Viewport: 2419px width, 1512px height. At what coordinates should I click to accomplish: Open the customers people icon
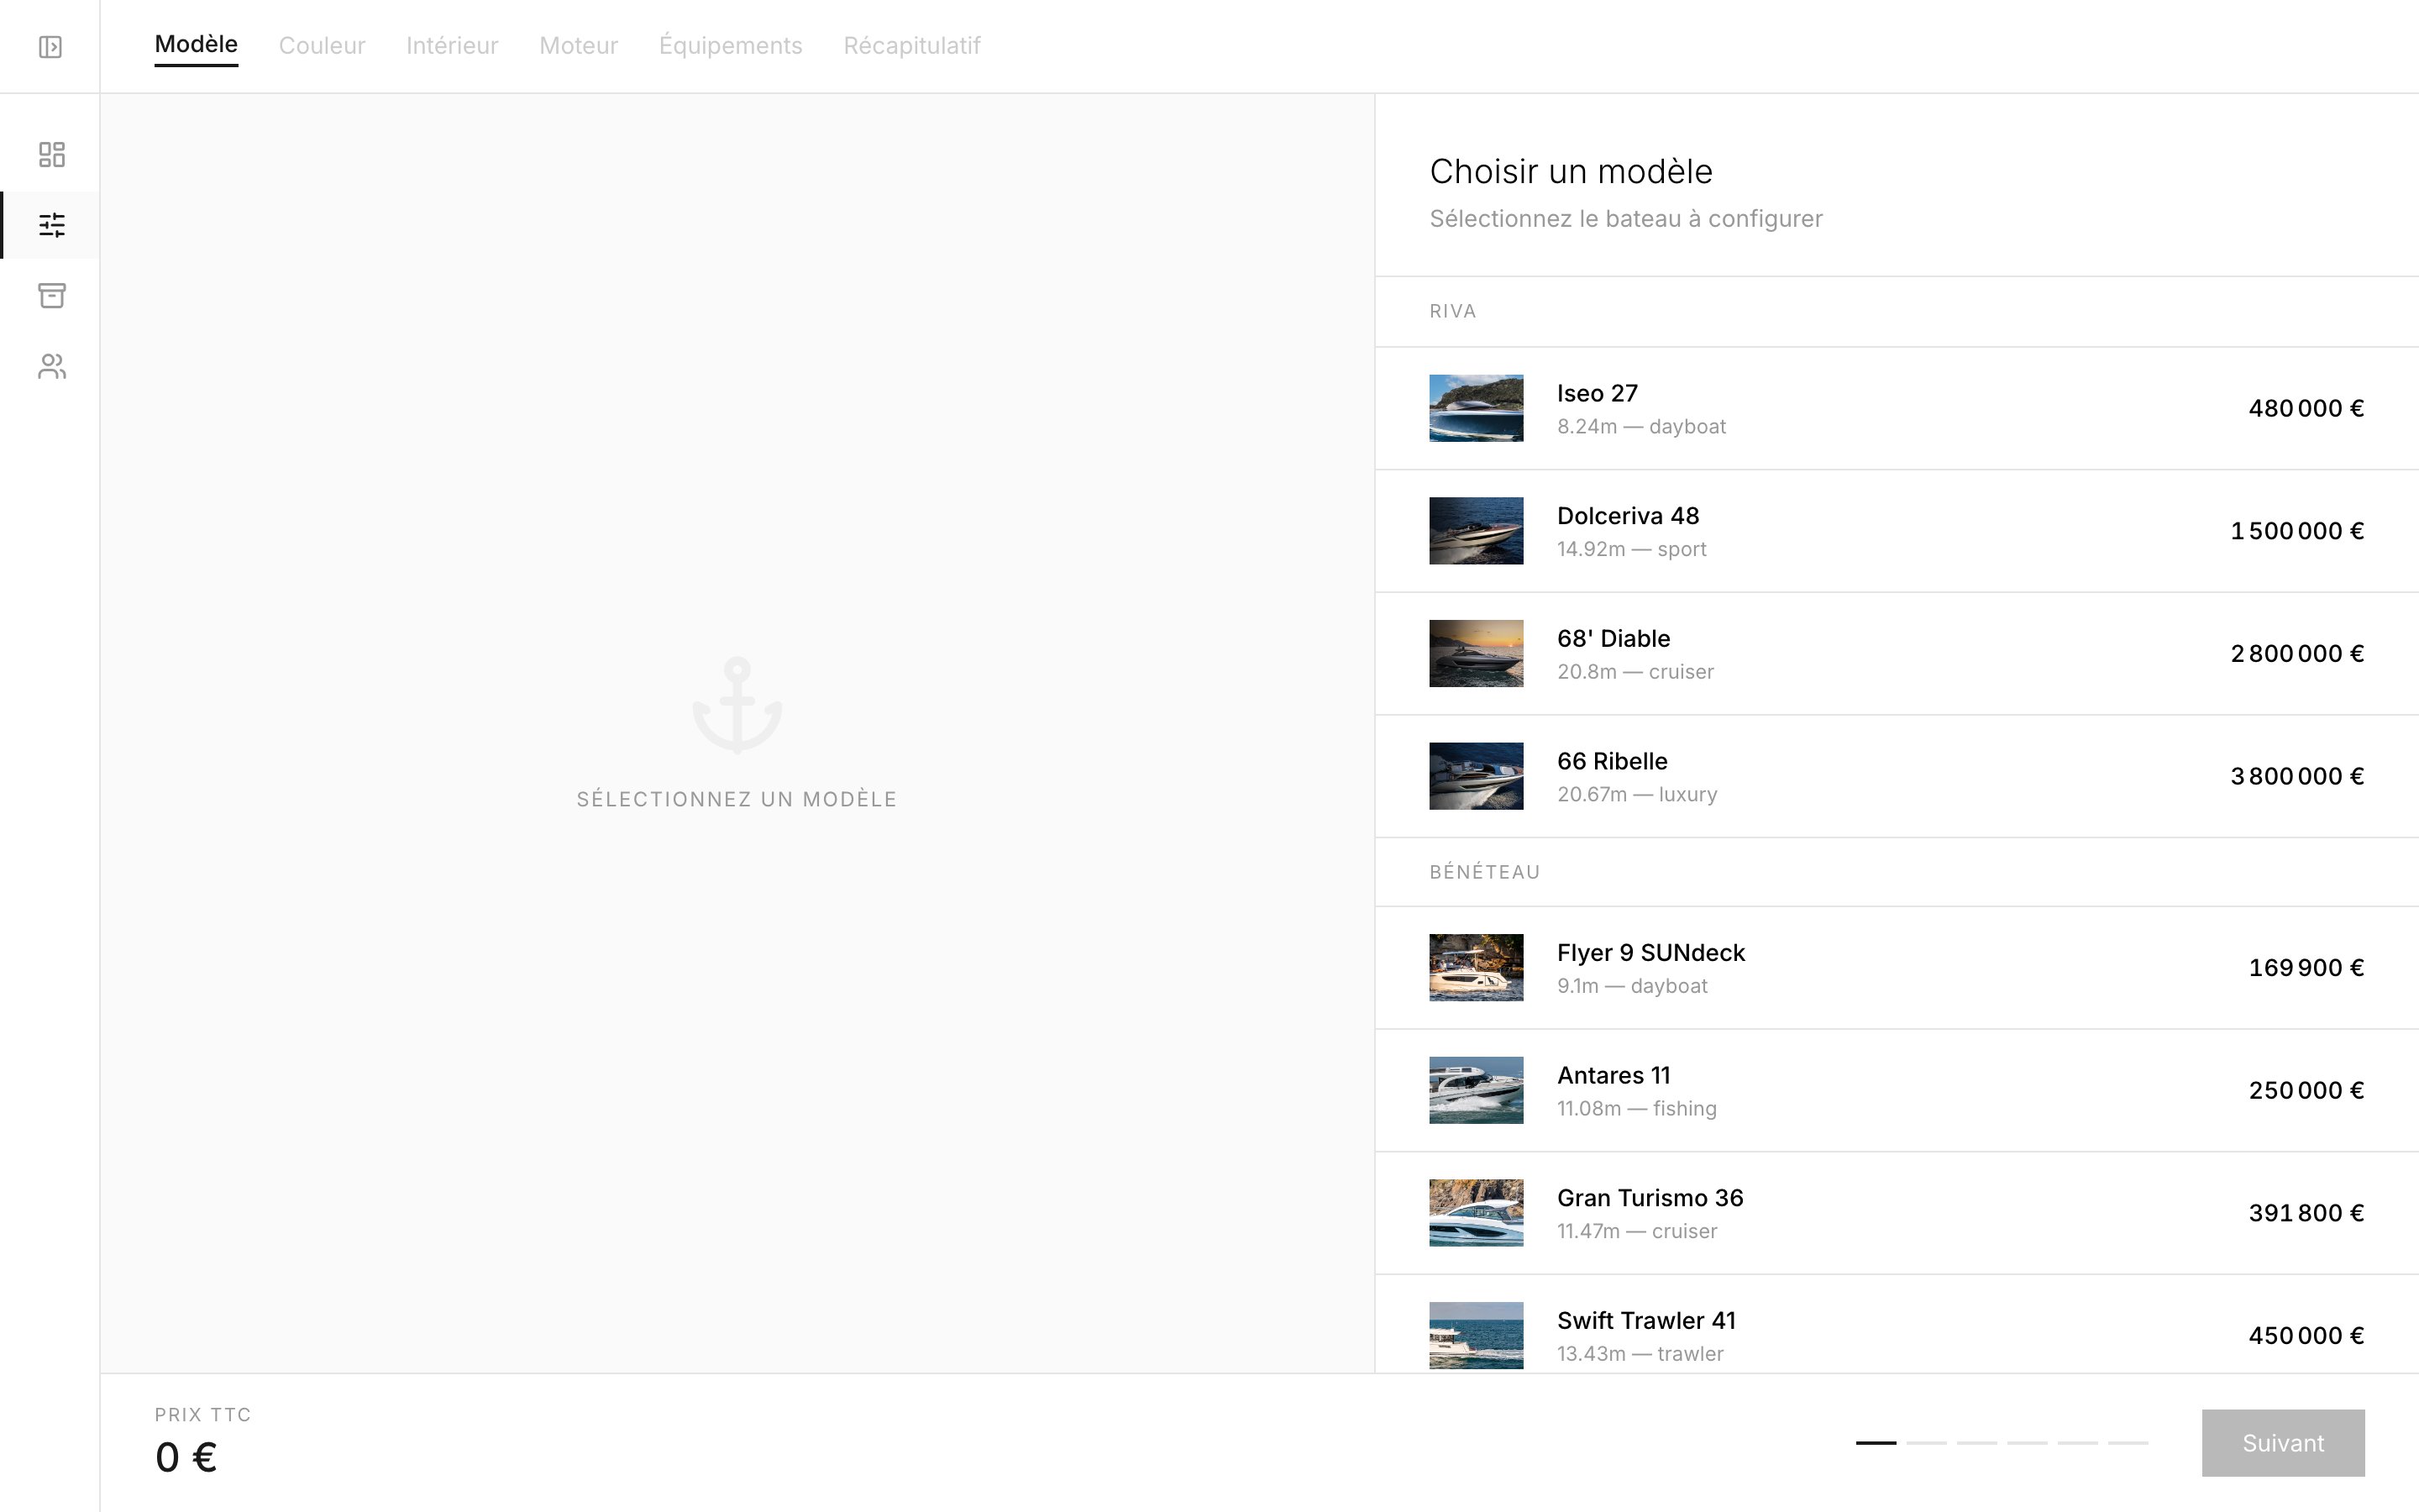coord(52,367)
